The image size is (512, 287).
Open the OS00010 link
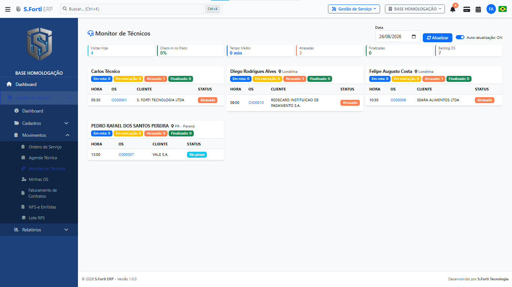(x=256, y=103)
